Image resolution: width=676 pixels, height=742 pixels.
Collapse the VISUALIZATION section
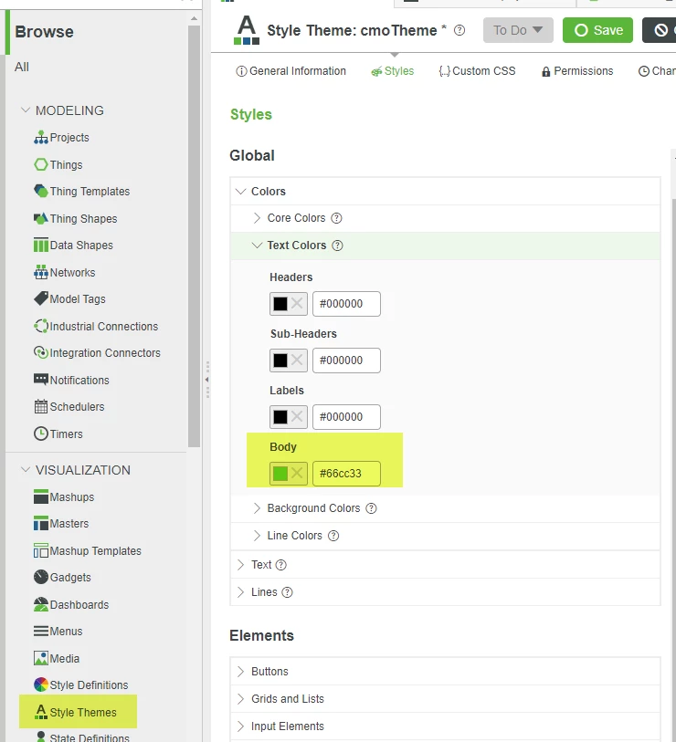26,470
